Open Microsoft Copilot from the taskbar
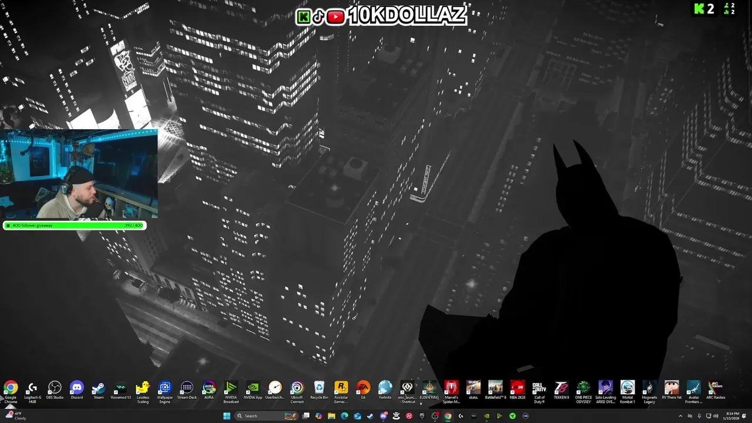 tap(318, 416)
